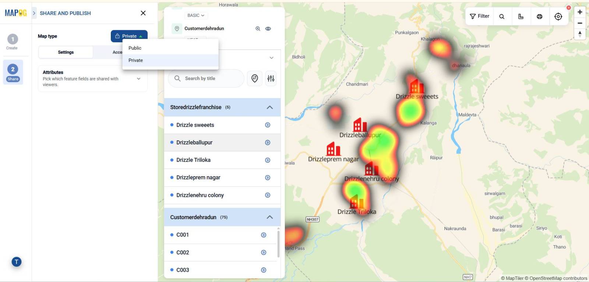Click the location pin filter button
This screenshot has height=282, width=589.
pyautogui.click(x=255, y=78)
